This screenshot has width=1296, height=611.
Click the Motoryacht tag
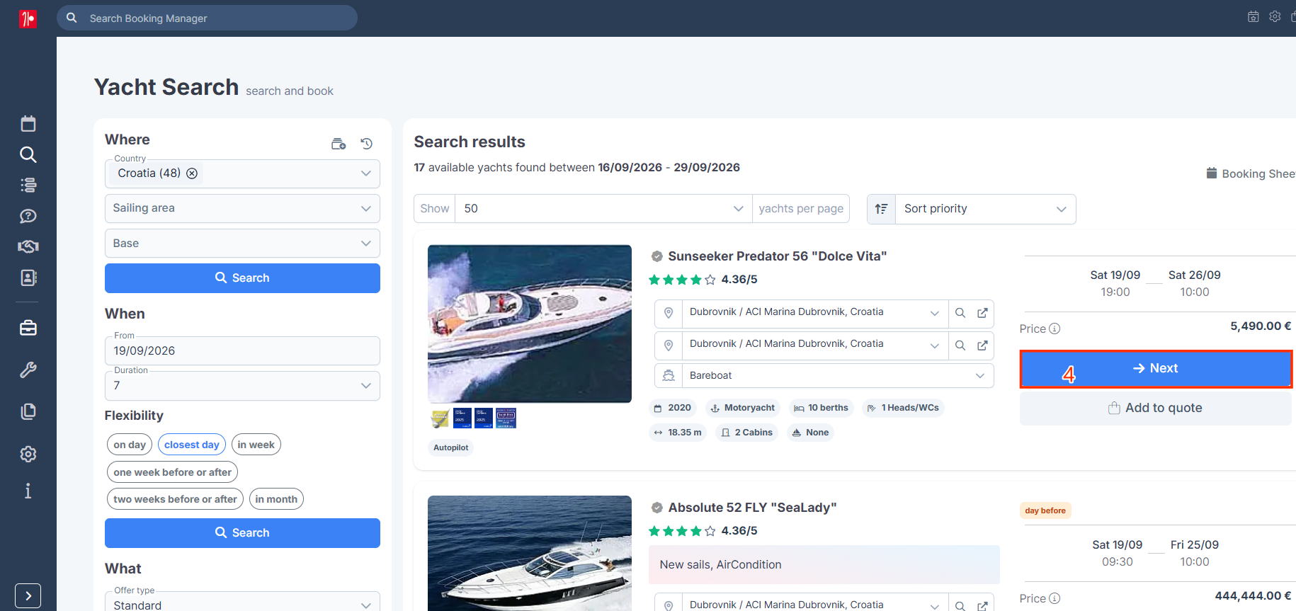(742, 408)
